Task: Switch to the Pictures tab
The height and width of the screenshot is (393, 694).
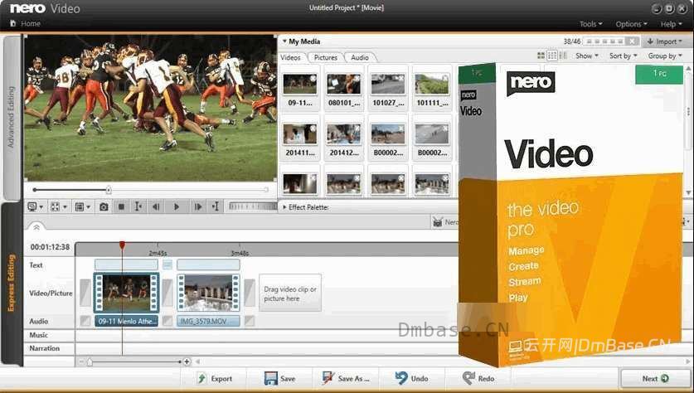Action: [x=325, y=57]
